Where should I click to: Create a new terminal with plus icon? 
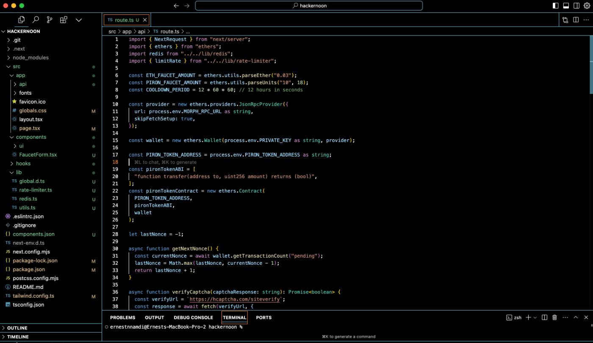528,318
